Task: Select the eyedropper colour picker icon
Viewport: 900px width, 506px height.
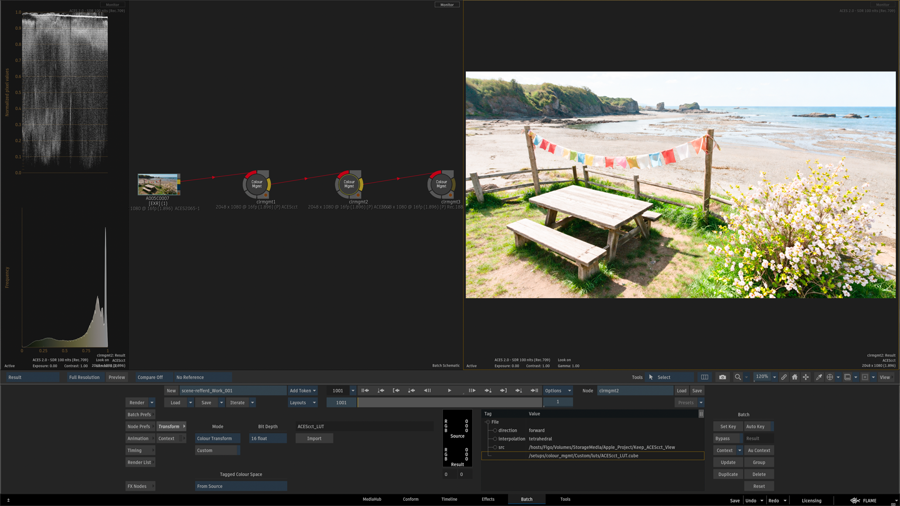Action: click(x=819, y=377)
